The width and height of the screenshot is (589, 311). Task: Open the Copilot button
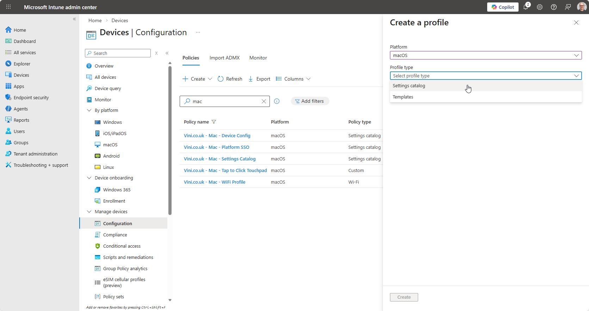coord(503,7)
